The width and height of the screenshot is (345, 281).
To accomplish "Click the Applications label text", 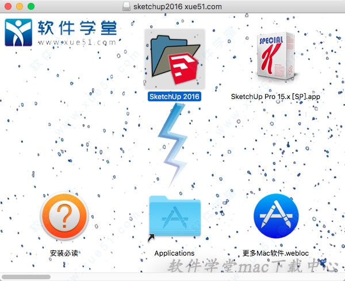I will tap(174, 253).
